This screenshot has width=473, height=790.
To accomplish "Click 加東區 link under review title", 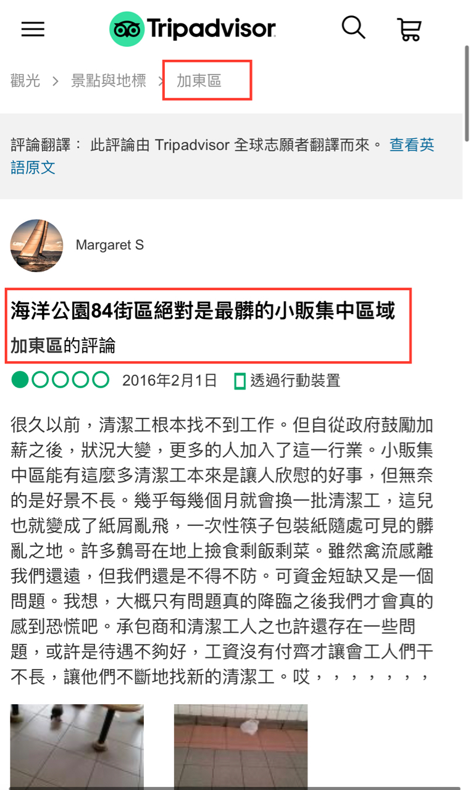I will 36,346.
